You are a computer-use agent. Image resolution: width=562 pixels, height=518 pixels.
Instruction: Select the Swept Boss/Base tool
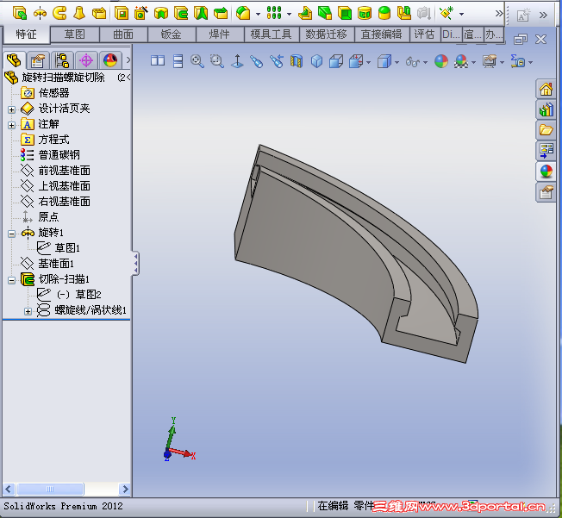[59, 13]
